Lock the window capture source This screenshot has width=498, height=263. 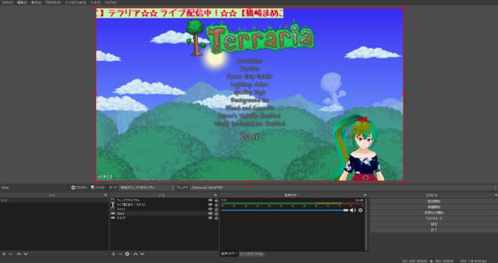[216, 200]
